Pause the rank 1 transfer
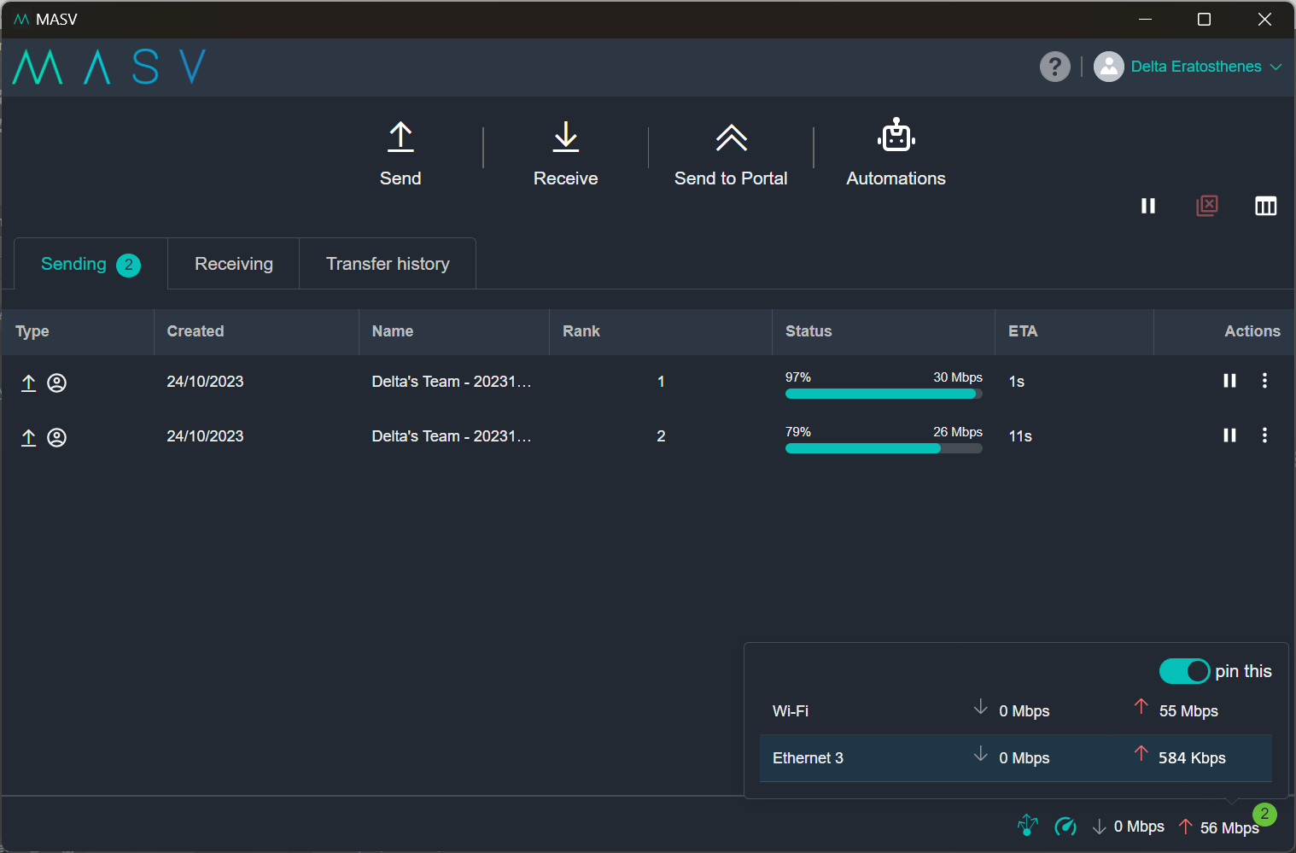 pyautogui.click(x=1229, y=381)
